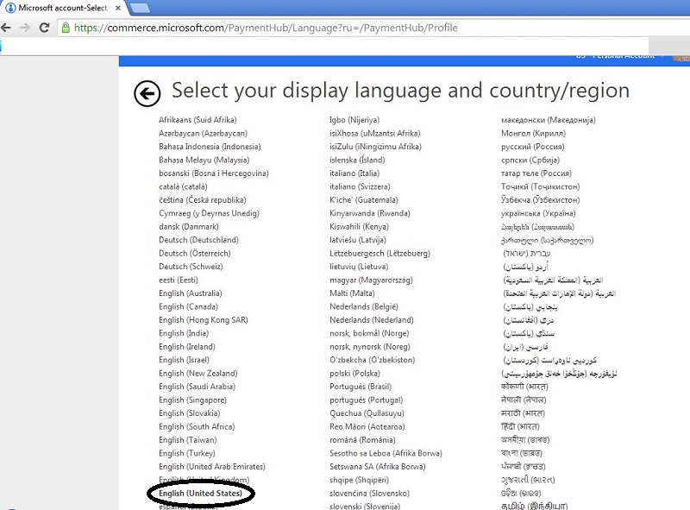Pick Kinyarwanda (Rwanda)
This screenshot has height=510, width=690.
click(x=370, y=213)
